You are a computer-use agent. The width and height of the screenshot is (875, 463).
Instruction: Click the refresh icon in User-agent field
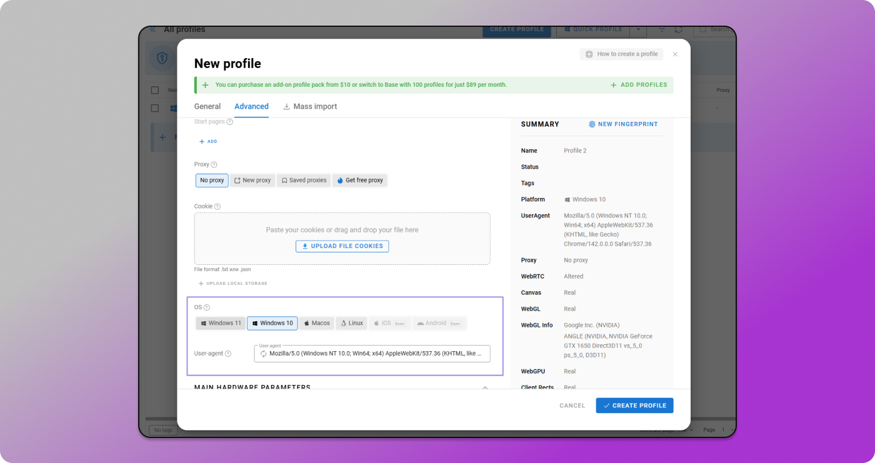(264, 354)
